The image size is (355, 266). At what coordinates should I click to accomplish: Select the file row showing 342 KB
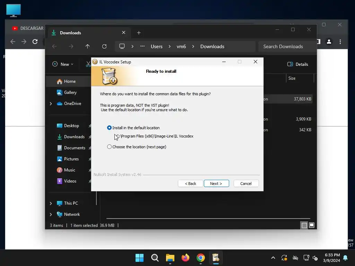point(288,130)
